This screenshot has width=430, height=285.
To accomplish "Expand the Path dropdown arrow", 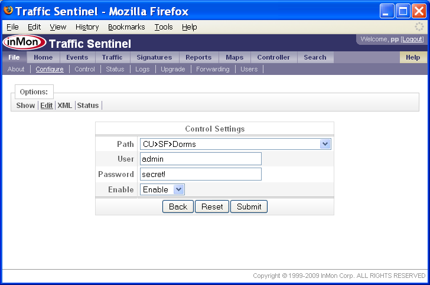I will (x=325, y=144).
